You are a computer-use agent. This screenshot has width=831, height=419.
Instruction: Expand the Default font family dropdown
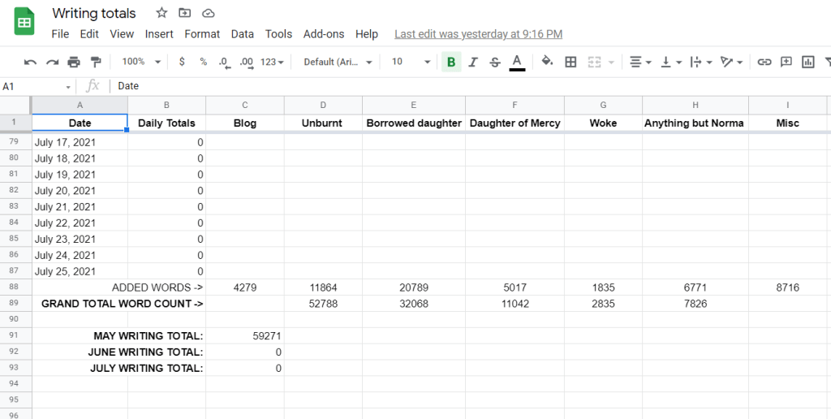(x=337, y=62)
